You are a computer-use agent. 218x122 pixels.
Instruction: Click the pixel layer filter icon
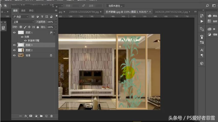(x=33, y=17)
